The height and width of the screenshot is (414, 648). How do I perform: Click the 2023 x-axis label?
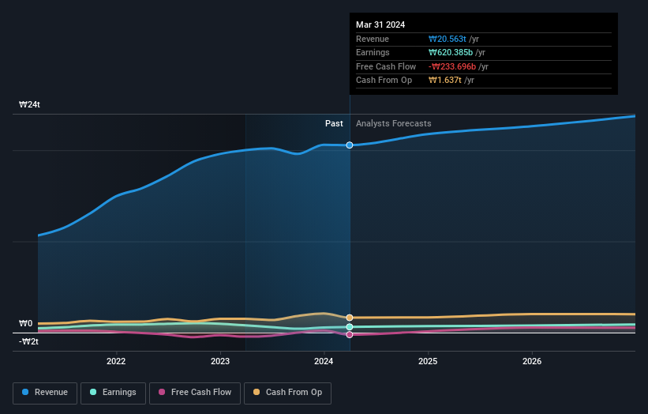pos(220,362)
